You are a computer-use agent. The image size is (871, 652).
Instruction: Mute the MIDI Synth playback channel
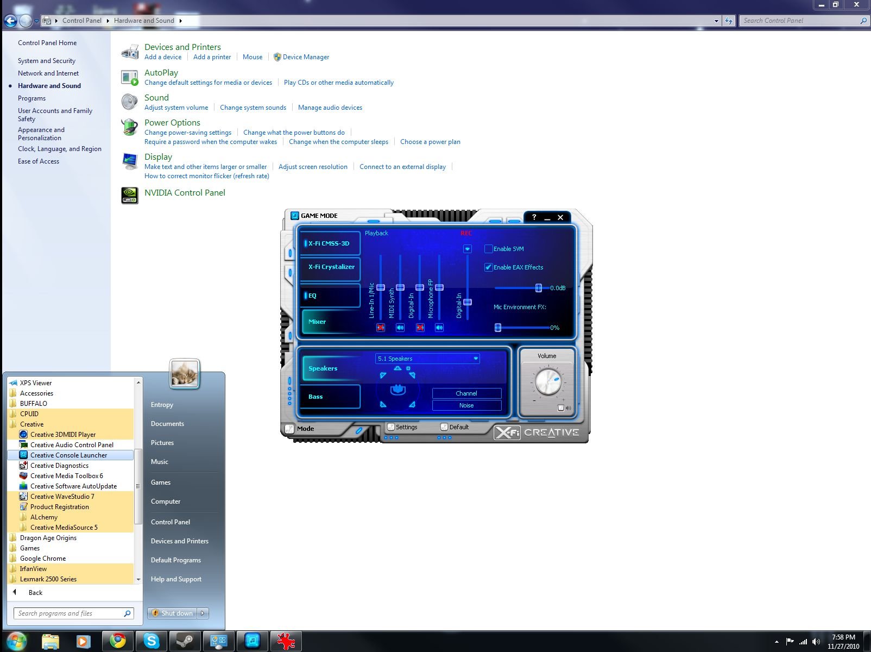point(400,328)
